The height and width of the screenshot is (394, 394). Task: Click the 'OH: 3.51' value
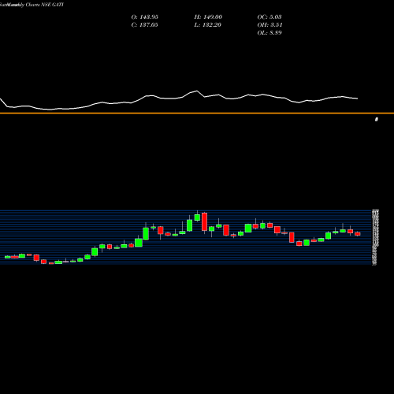click(269, 25)
